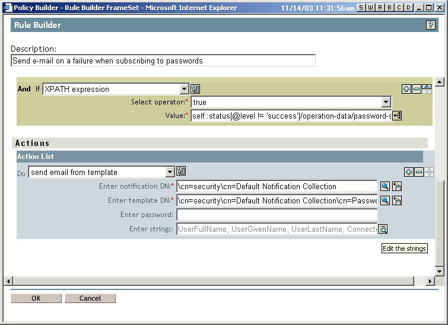Image resolution: width=448 pixels, height=325 pixels.
Task: Click the Enter password field
Action: (277, 215)
